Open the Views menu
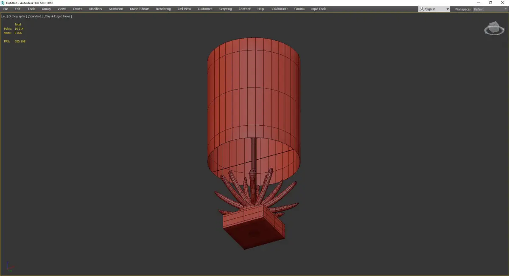509x276 pixels. [x=62, y=9]
